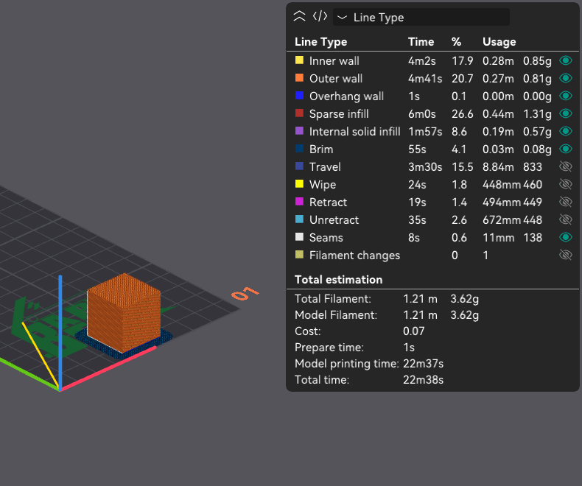This screenshot has width=582, height=486.
Task: Show Wipe moves via crossed eye icon
Action: pos(566,184)
